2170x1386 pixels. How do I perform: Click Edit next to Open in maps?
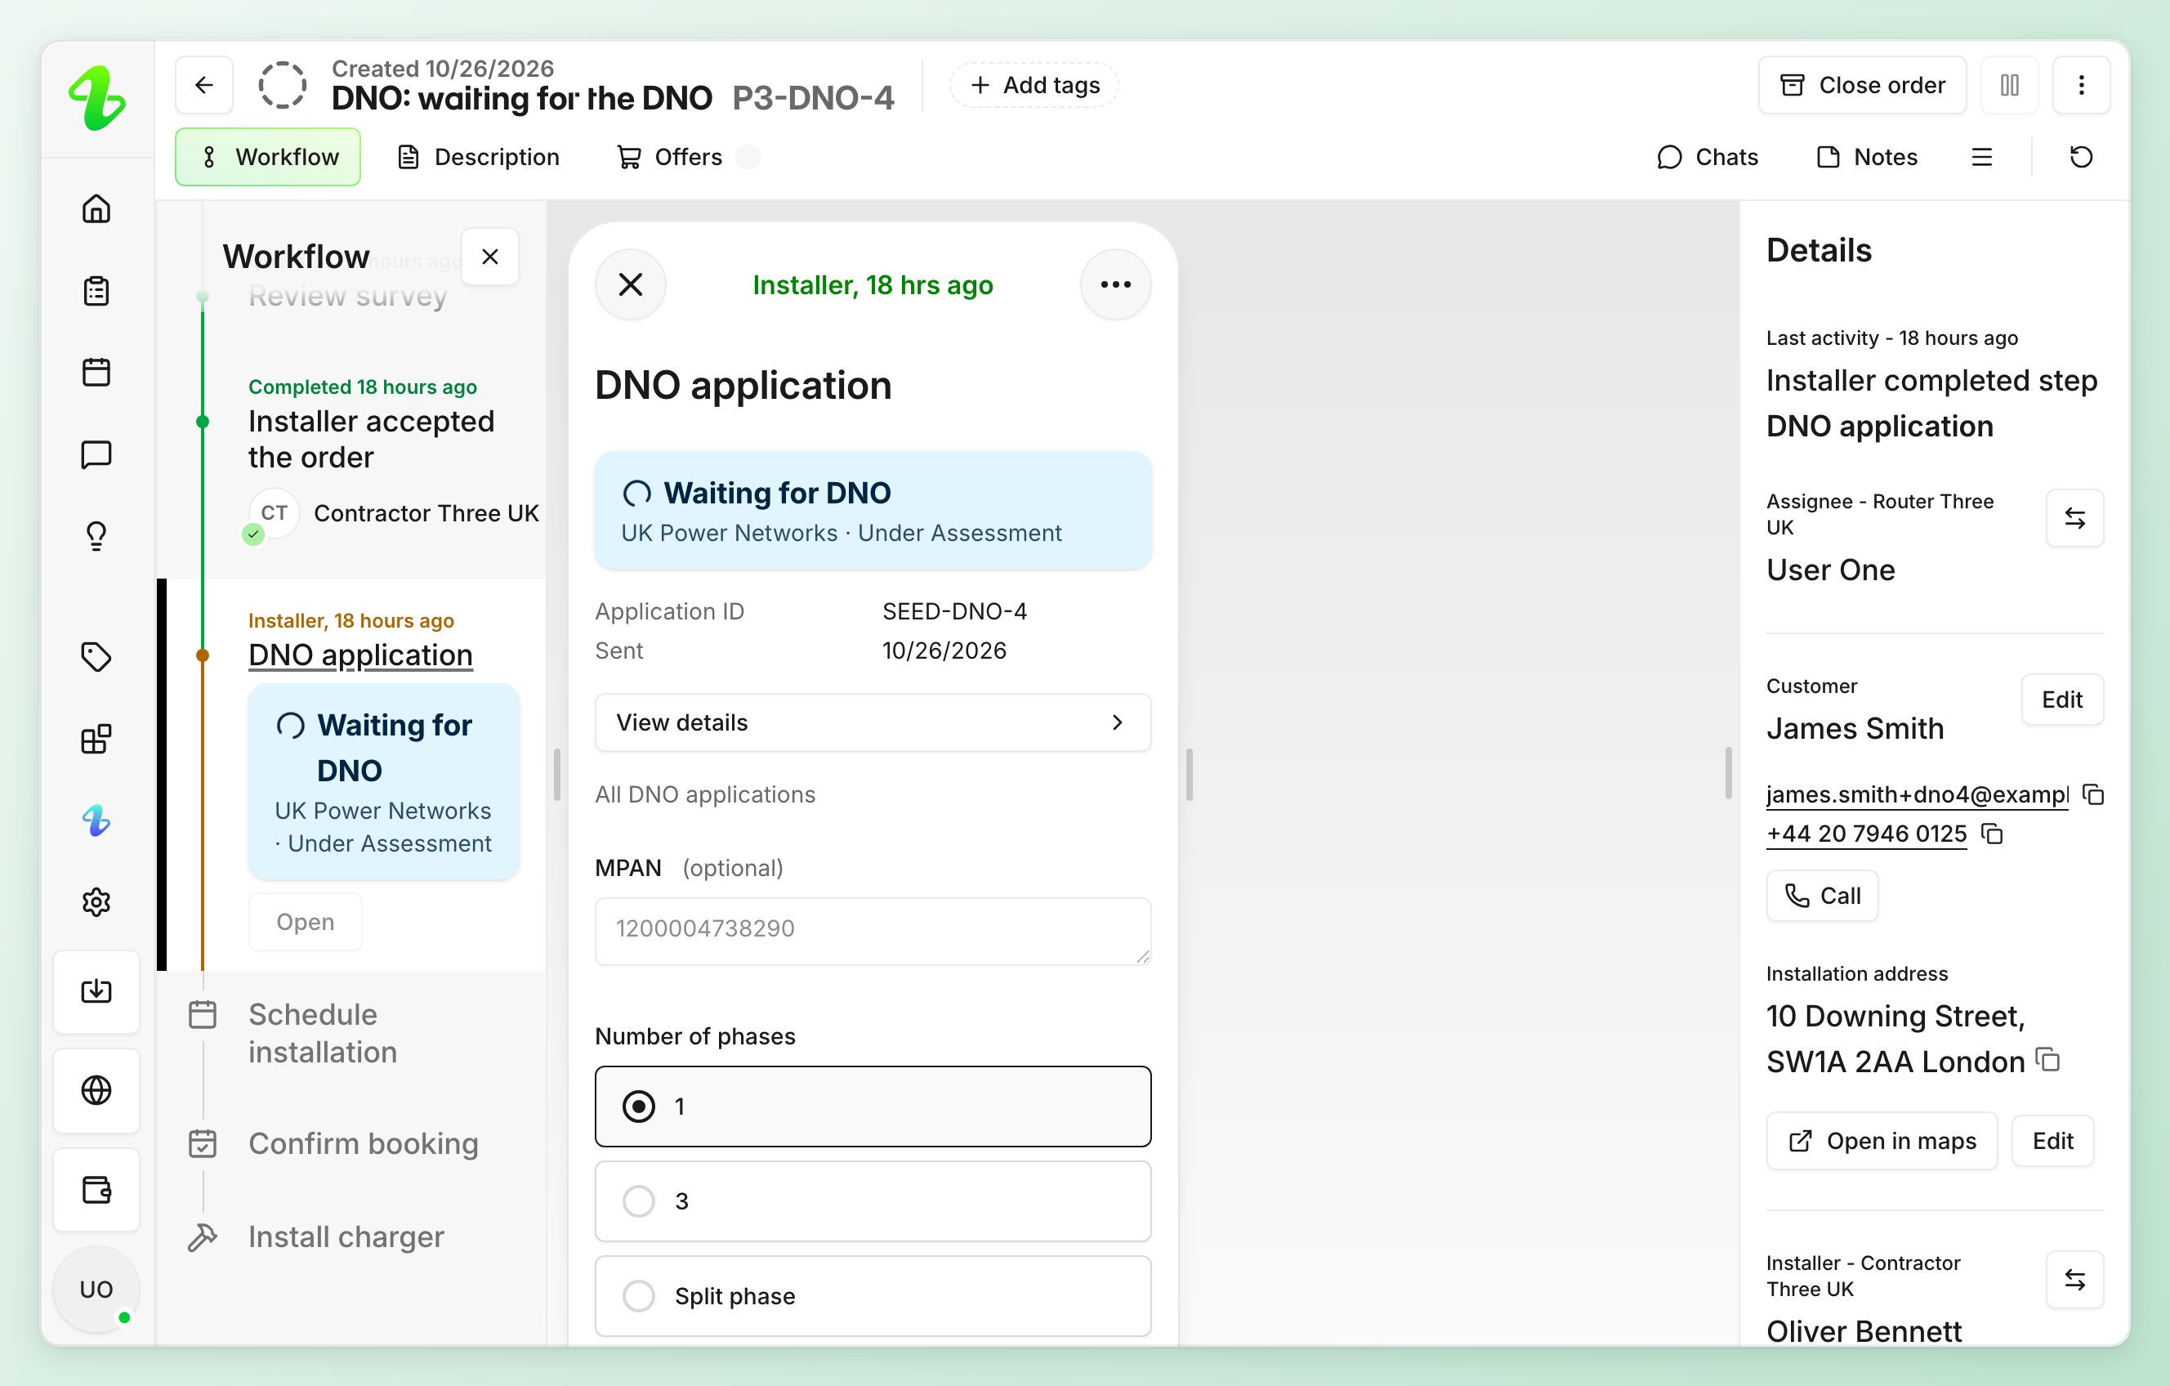[2052, 1141]
